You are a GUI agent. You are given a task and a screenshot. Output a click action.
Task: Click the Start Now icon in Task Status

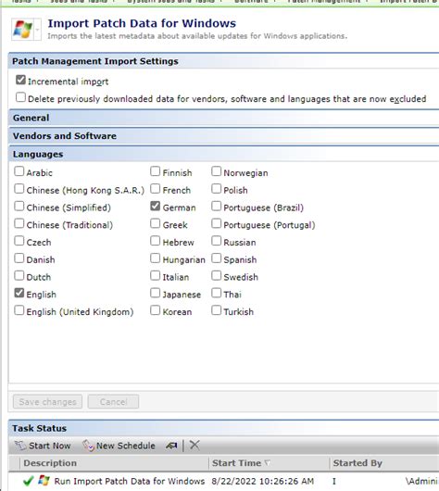pos(20,446)
